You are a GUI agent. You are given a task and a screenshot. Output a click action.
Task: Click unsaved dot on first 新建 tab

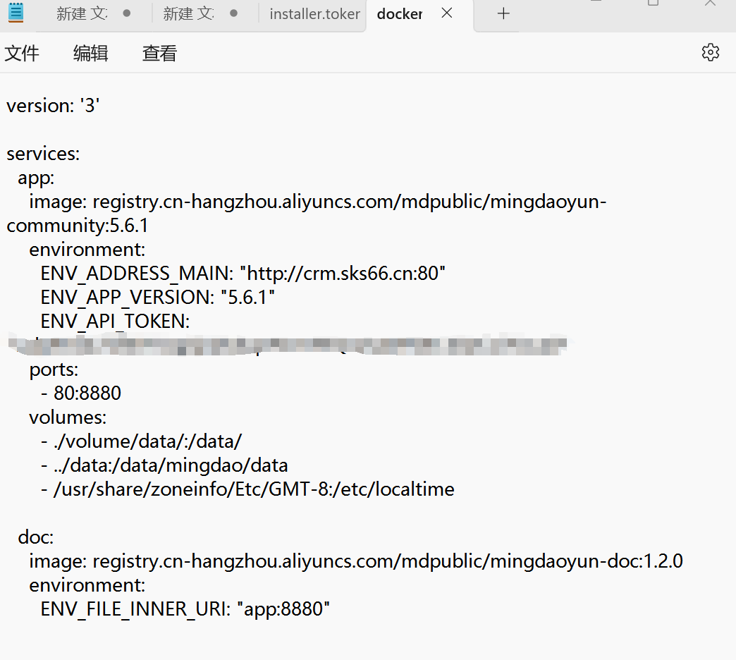(x=127, y=13)
